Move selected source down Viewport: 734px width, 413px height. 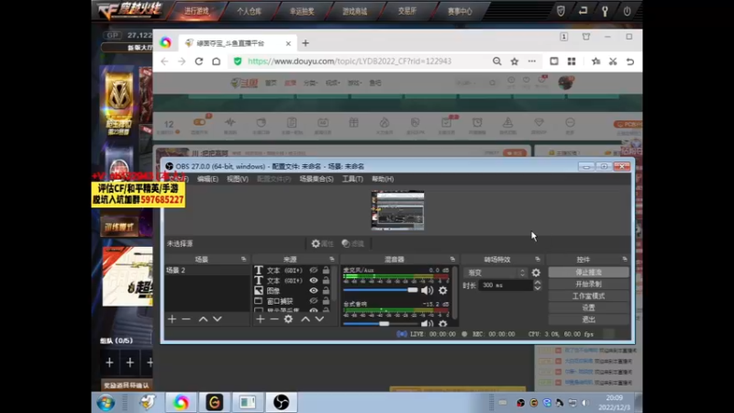319,318
